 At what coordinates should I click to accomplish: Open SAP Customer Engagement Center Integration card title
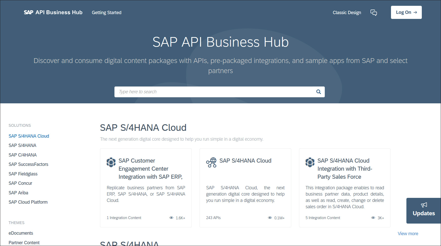click(x=151, y=169)
